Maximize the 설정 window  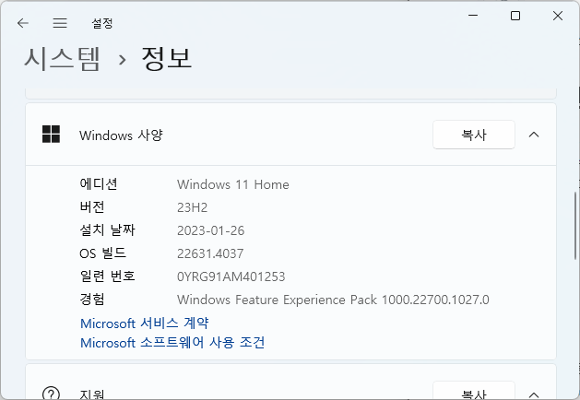point(515,16)
